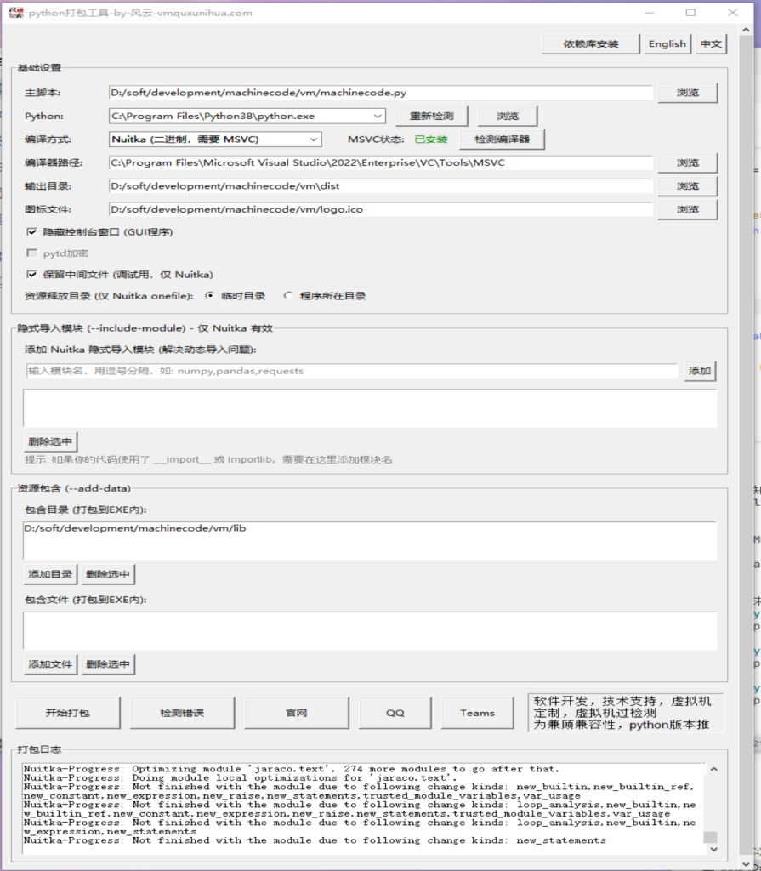Switch interface language to English
761x871 pixels.
pyautogui.click(x=667, y=44)
